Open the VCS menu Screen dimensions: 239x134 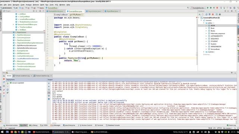coord(56,5)
